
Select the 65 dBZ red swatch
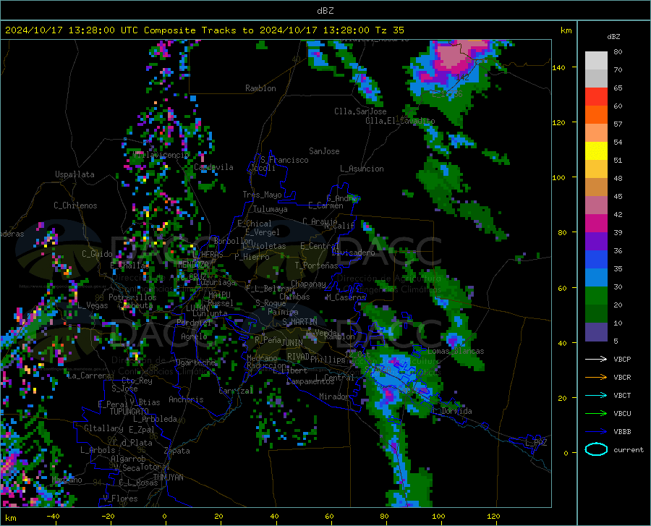596,97
